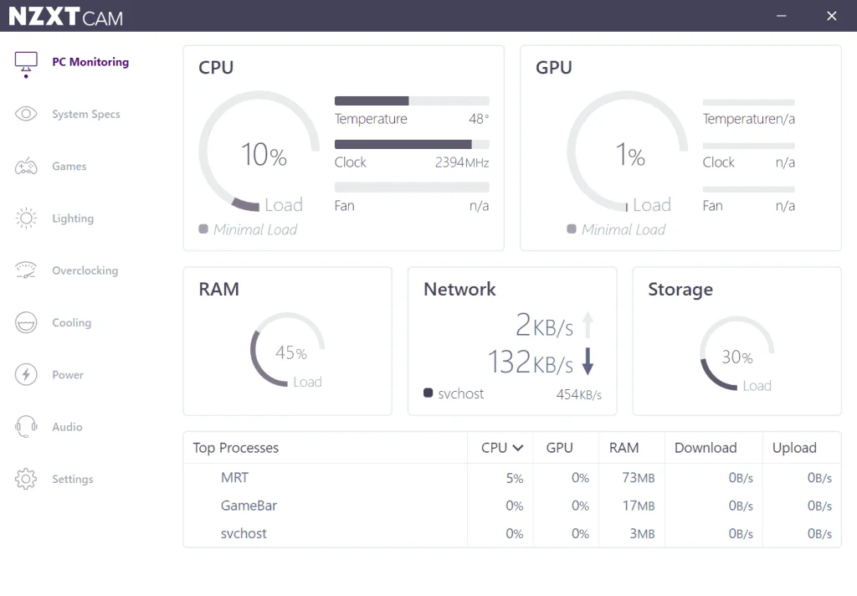The width and height of the screenshot is (857, 596).
Task: Click the Audio headset icon
Action: pos(26,427)
